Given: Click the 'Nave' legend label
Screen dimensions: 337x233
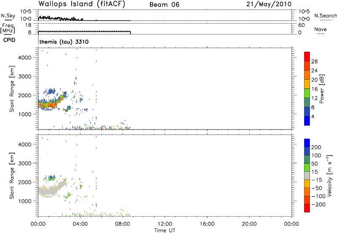Looking at the screenshot, I should (x=321, y=29).
